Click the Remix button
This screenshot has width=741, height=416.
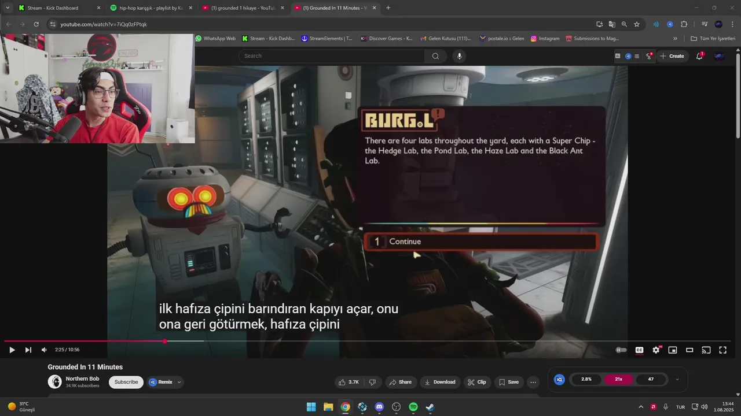point(160,382)
